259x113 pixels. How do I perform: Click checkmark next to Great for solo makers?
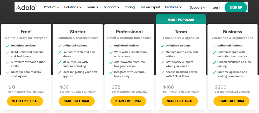pos(8,72)
